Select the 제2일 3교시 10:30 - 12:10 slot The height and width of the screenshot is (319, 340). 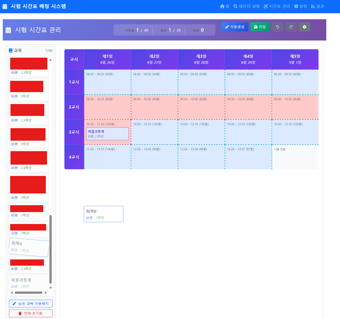[x=154, y=132]
